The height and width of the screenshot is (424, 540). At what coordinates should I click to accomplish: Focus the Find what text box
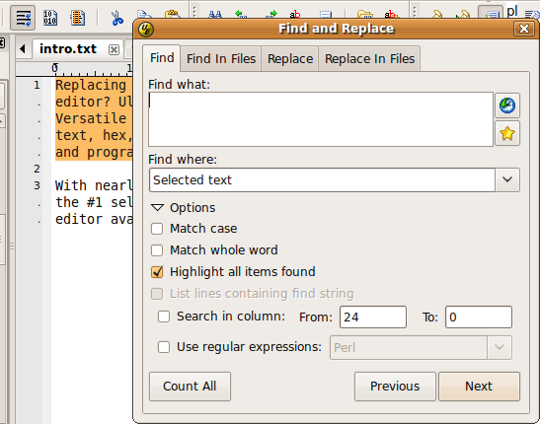pos(321,119)
